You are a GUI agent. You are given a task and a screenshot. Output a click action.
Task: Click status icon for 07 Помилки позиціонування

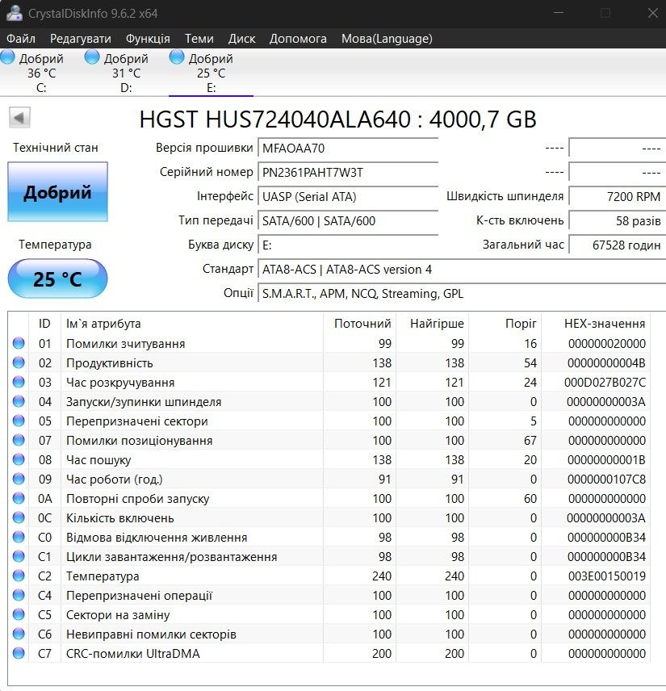pos(19,440)
